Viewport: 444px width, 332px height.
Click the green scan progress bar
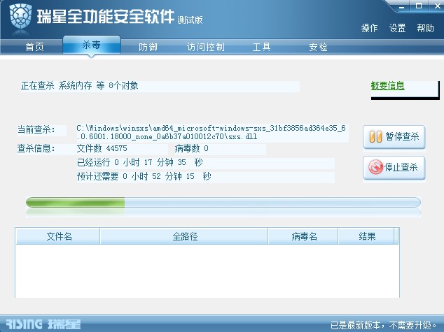tap(223, 203)
